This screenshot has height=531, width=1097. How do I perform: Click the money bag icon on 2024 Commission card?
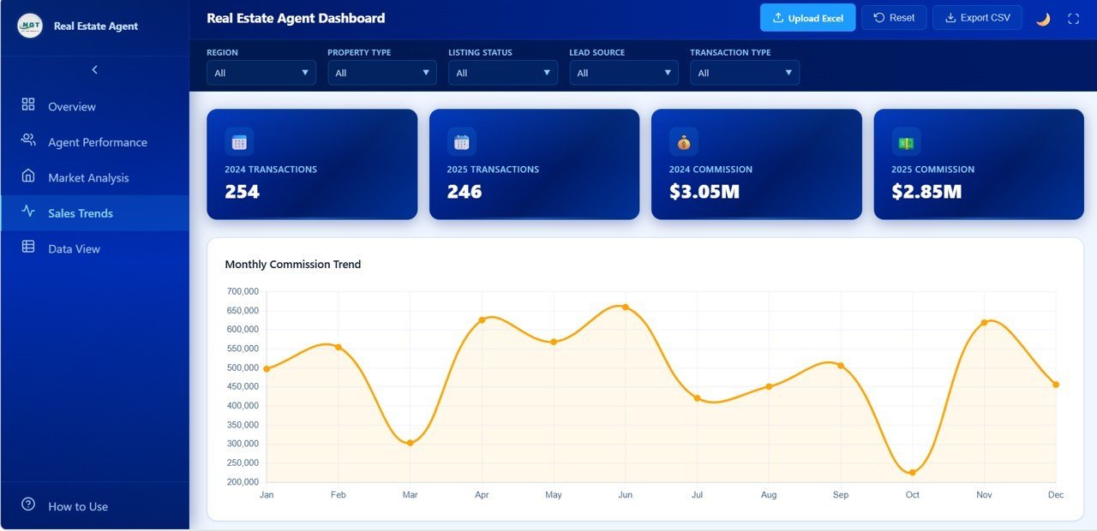coord(683,141)
